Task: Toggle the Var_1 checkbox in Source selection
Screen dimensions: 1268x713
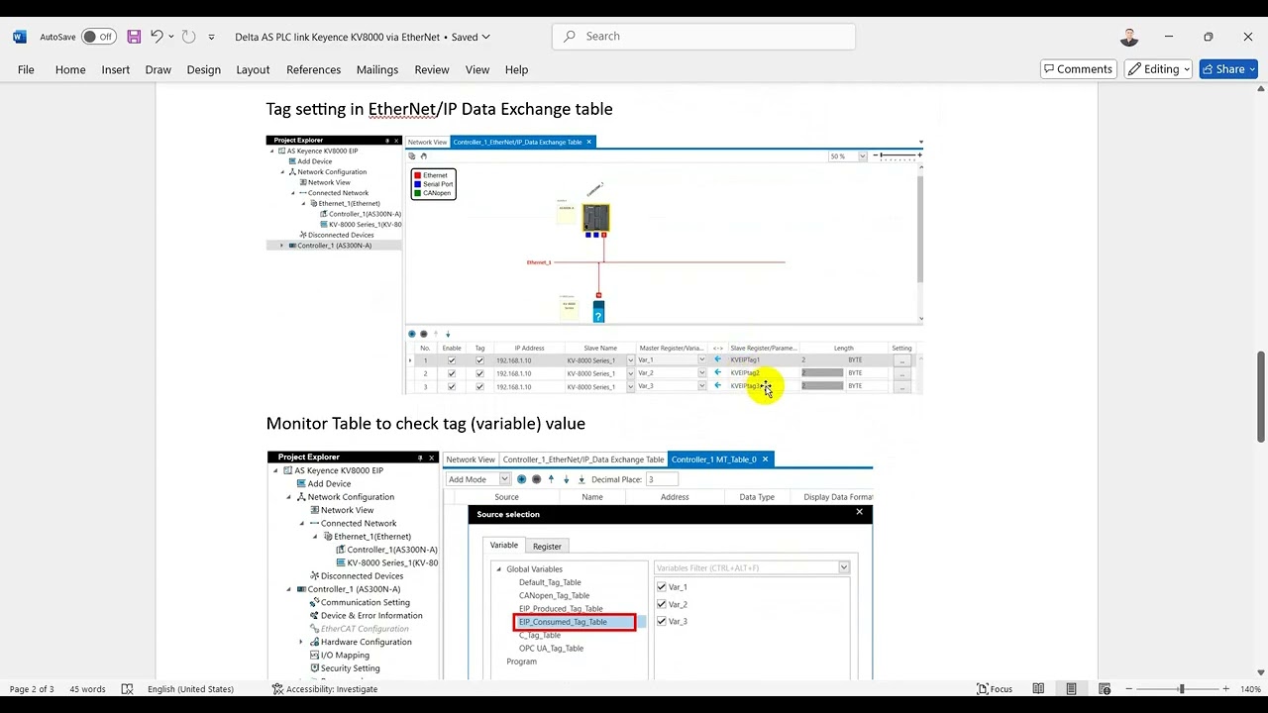Action: (x=662, y=587)
